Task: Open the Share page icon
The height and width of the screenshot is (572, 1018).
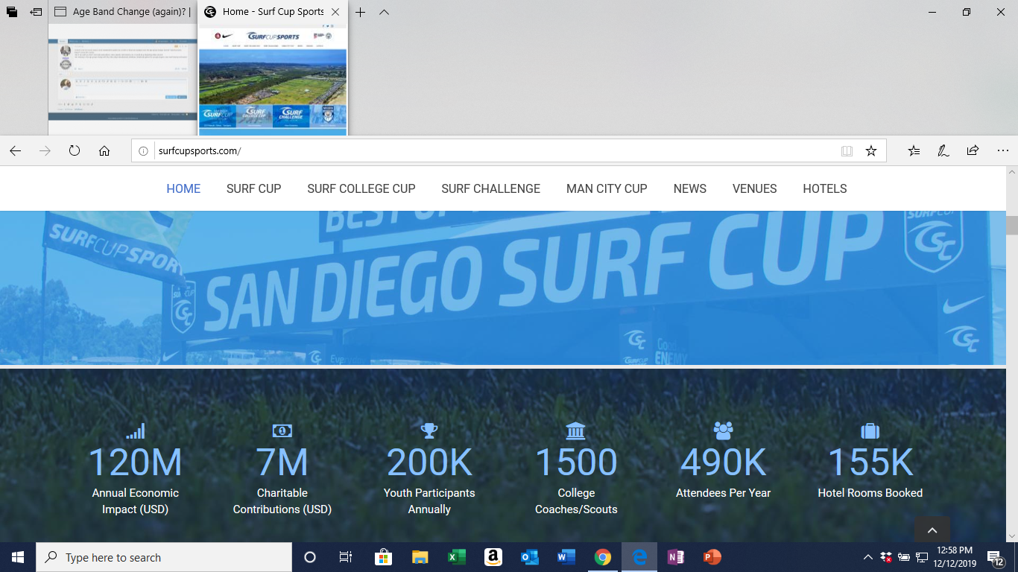Action: tap(973, 150)
